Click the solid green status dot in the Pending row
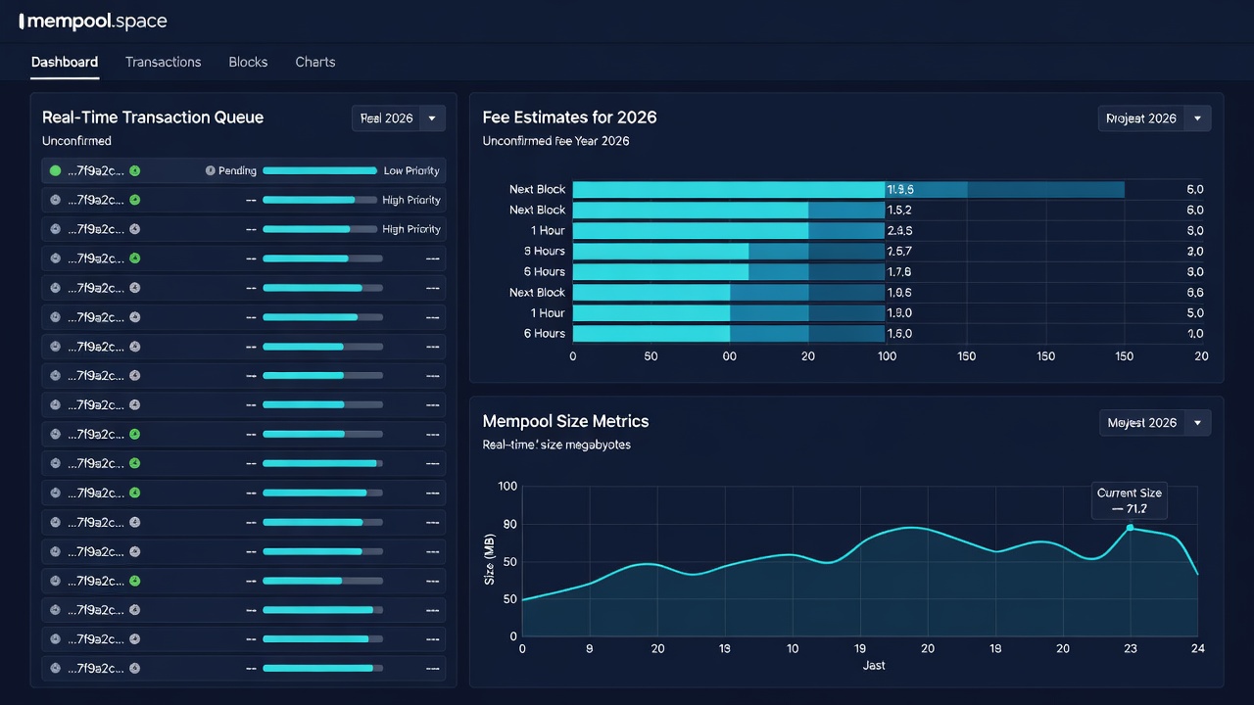Viewport: 1254px width, 705px height. click(x=56, y=170)
